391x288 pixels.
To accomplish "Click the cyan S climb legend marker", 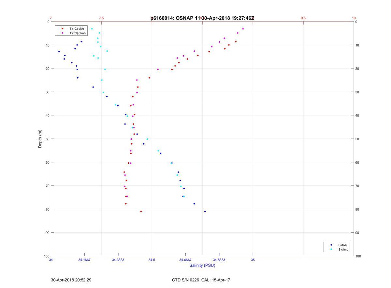I will (331, 250).
